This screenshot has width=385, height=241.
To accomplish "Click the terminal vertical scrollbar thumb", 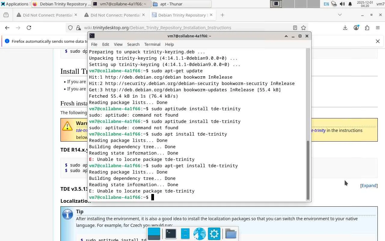I will coord(308,170).
